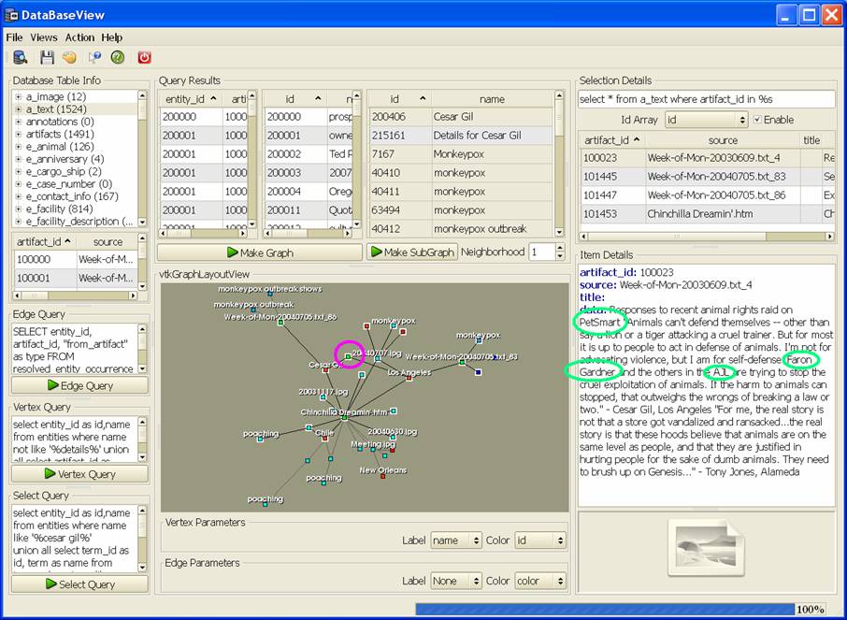Click the image thumbnail preview icon
This screenshot has height=620, width=847.
706,550
